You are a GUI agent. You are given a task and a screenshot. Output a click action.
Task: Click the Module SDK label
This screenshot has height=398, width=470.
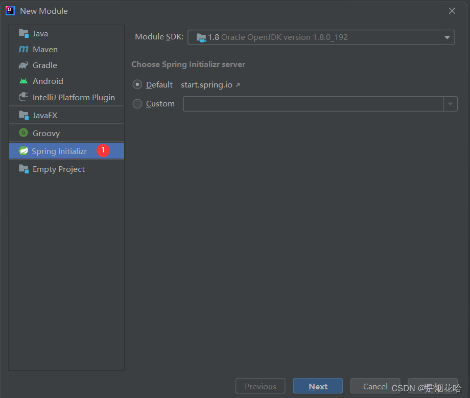pyautogui.click(x=159, y=37)
